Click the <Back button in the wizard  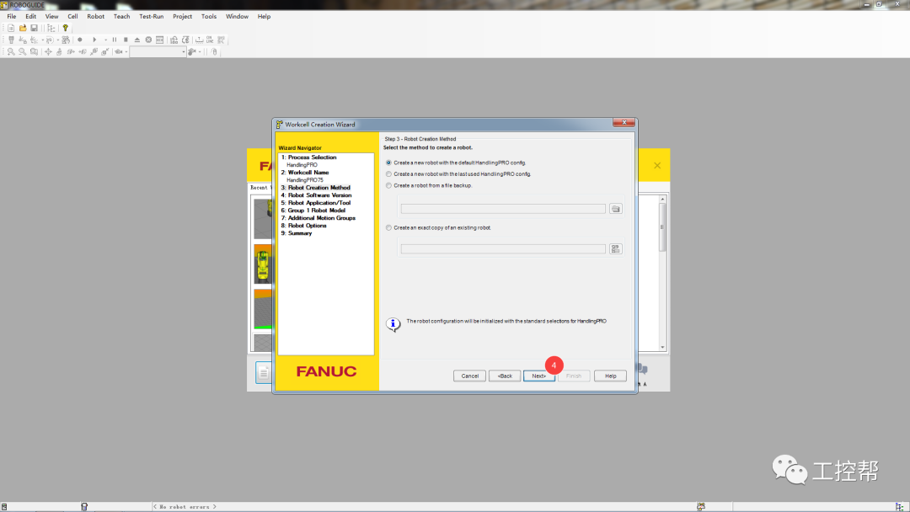(x=505, y=376)
